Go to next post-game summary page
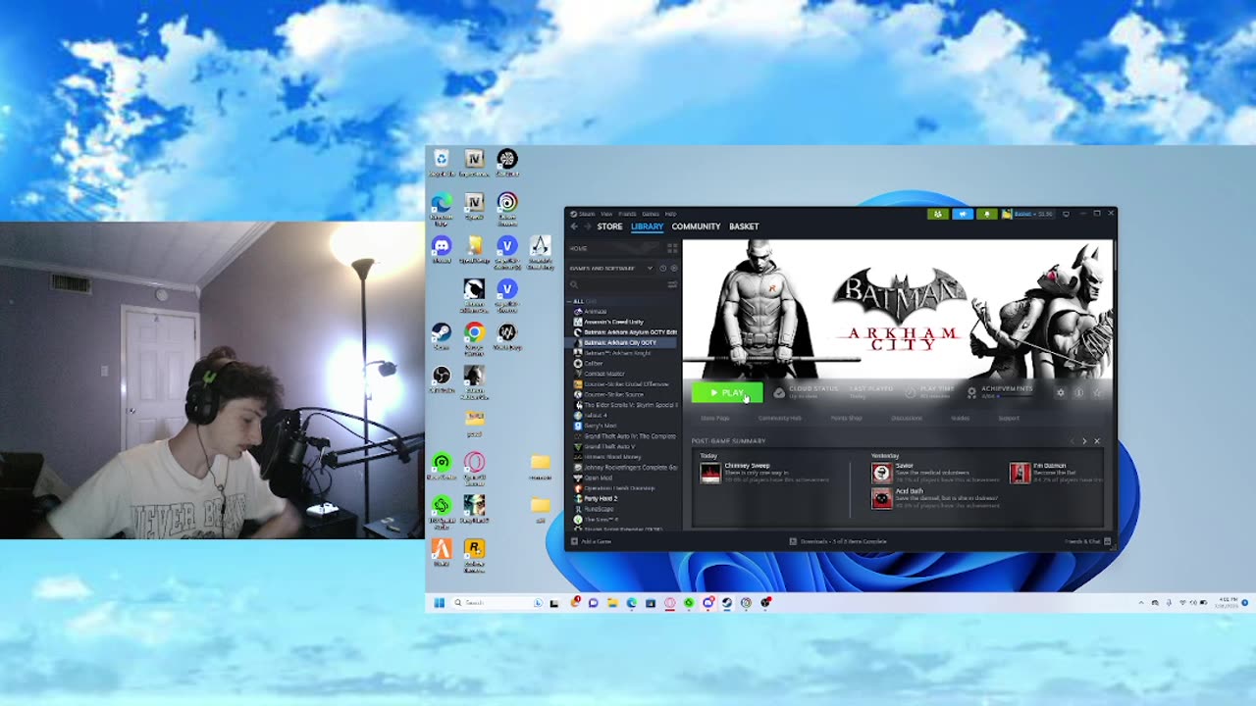Image resolution: width=1256 pixels, height=706 pixels. click(1083, 441)
